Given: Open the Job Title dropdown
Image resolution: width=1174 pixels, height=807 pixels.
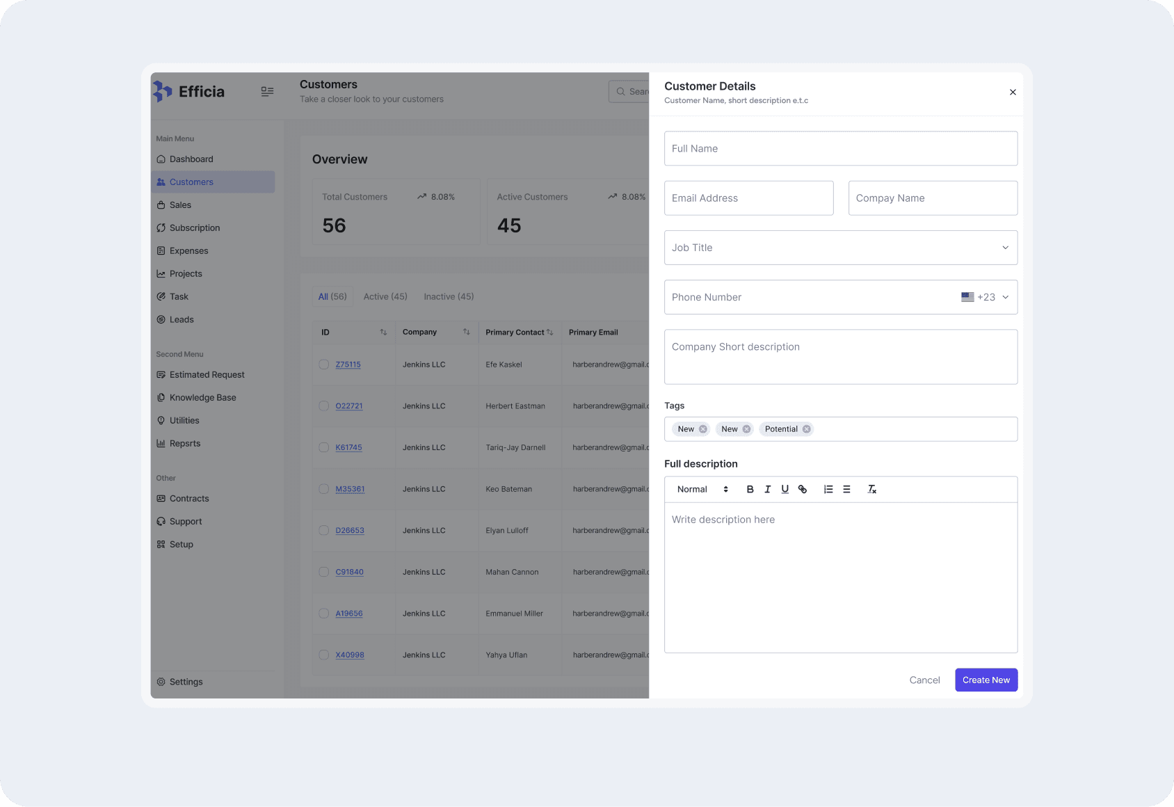Looking at the screenshot, I should coord(841,248).
